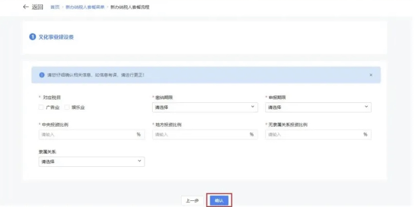
Task: Go to 首页 in the breadcrumb
Action: coord(55,8)
